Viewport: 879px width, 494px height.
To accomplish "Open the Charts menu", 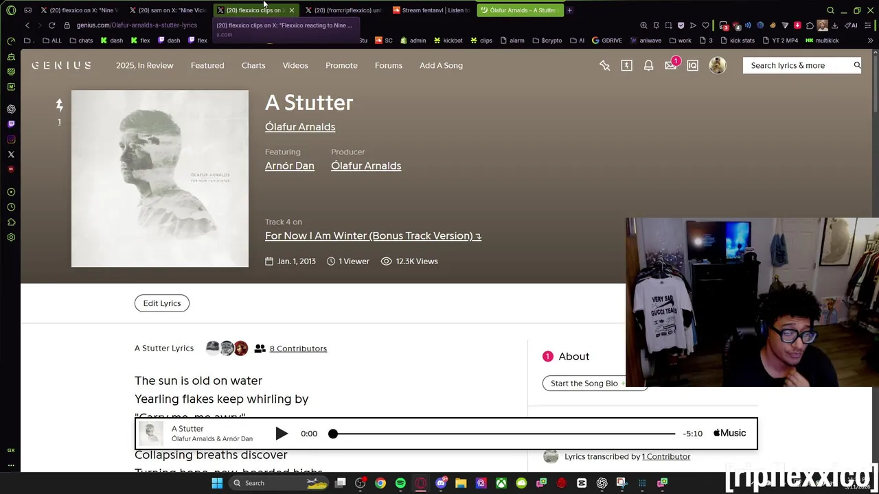I will coord(253,65).
